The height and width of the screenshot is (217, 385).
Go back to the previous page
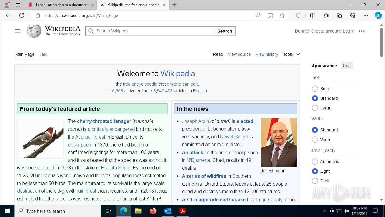click(x=8, y=15)
